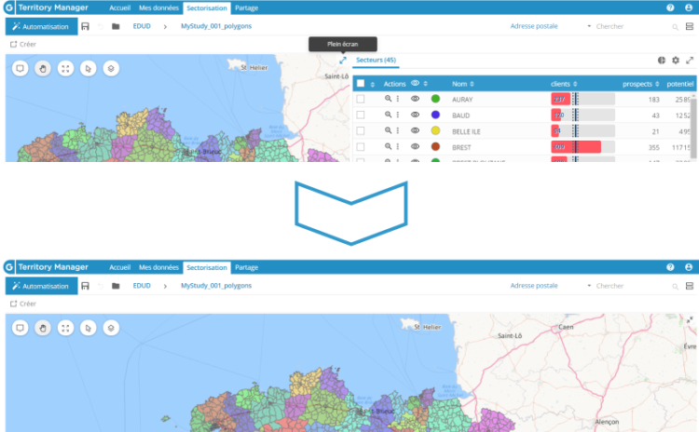Click the Automatisation button in the upper toolbar
699x432 pixels.
[41, 26]
